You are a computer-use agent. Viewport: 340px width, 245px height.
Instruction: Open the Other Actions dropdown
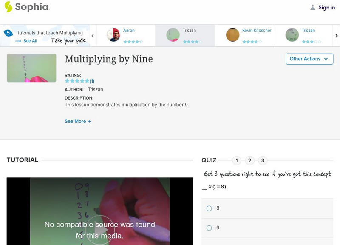pos(309,59)
